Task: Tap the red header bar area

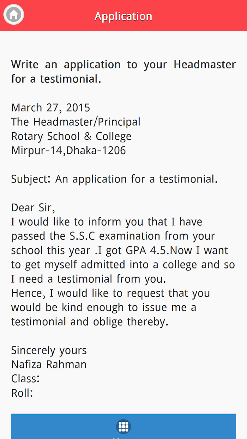Action: tap(123, 16)
